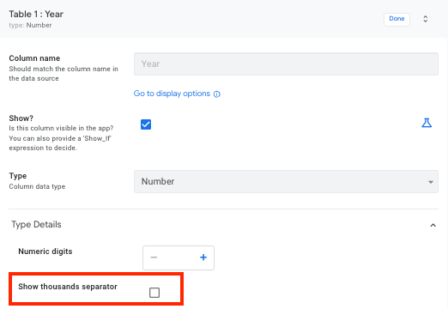Collapse the Type Details section chevron

point(433,225)
